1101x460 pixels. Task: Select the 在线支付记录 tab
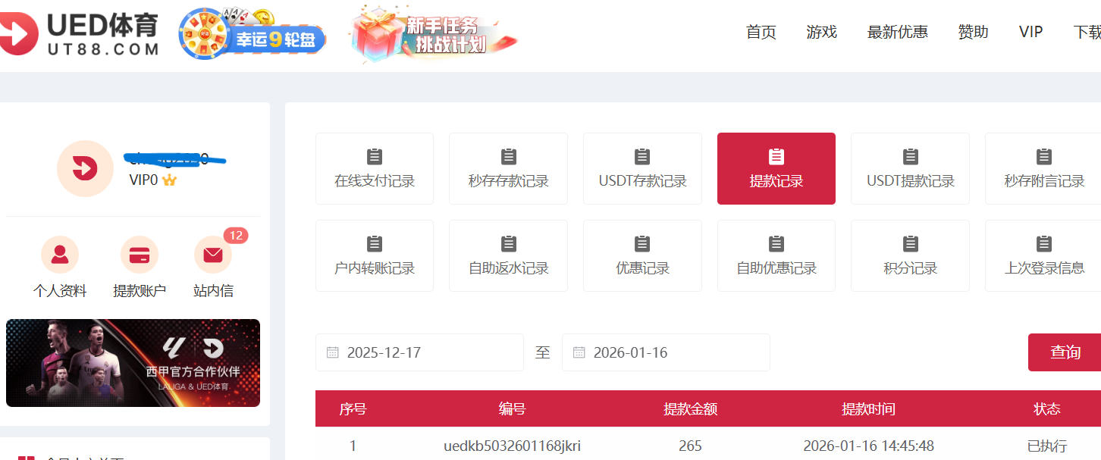click(374, 168)
